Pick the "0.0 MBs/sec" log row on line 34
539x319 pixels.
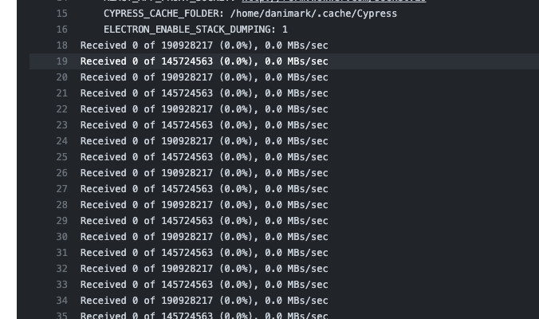click(204, 301)
